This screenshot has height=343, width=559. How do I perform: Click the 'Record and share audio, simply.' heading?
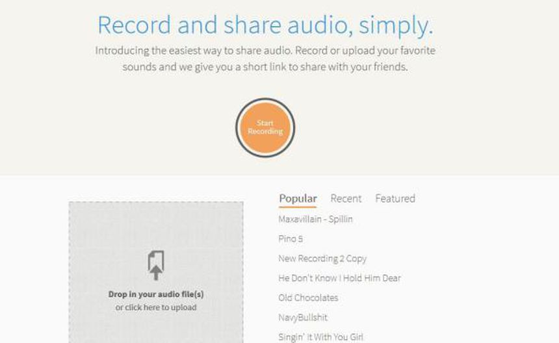(265, 25)
